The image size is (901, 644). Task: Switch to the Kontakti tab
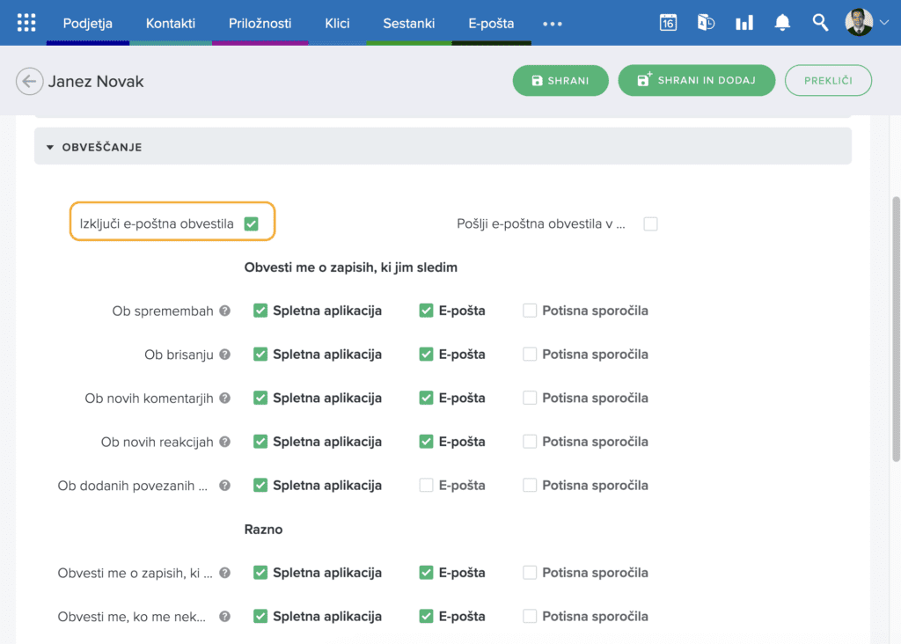pos(171,24)
